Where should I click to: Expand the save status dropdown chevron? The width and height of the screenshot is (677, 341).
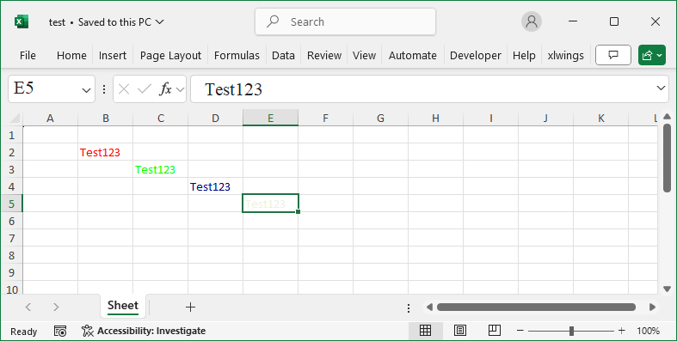[159, 21]
